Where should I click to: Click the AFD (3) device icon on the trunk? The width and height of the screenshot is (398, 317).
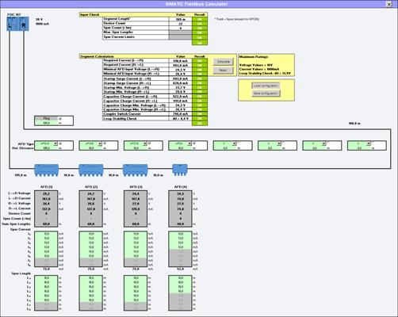[136, 170]
